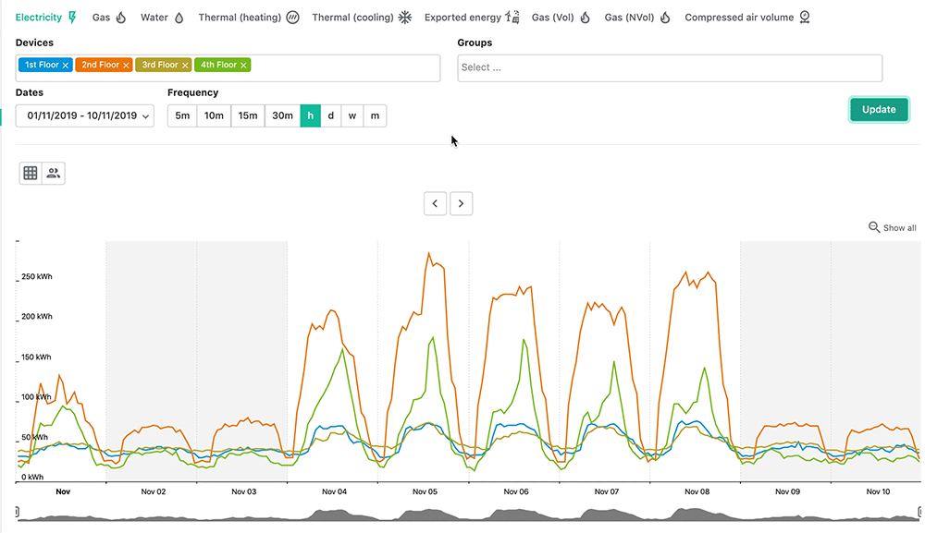Image resolution: width=925 pixels, height=533 pixels.
Task: Open the devices group view icon
Action: (x=53, y=172)
